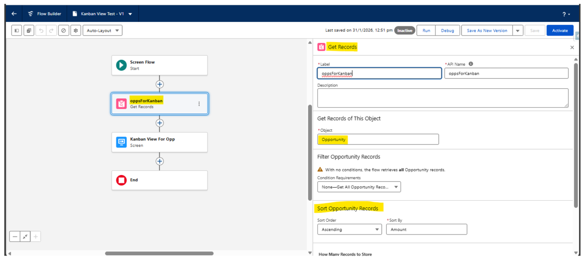Undo the last change
Viewport: 587px width, 264px height.
[x=41, y=30]
